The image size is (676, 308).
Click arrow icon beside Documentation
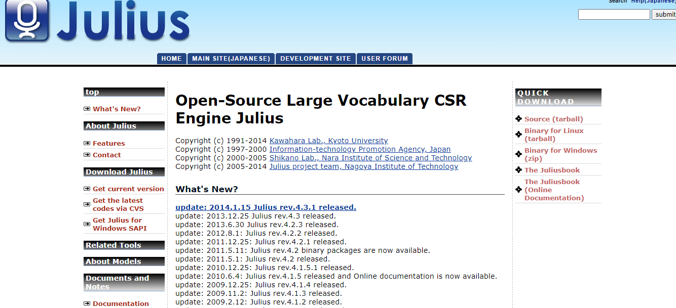[x=87, y=303]
